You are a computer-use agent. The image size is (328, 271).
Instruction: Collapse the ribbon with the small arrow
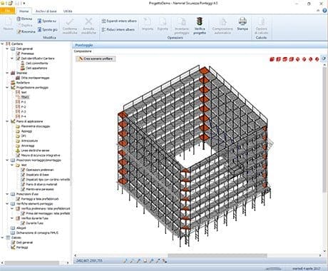[x=318, y=11]
